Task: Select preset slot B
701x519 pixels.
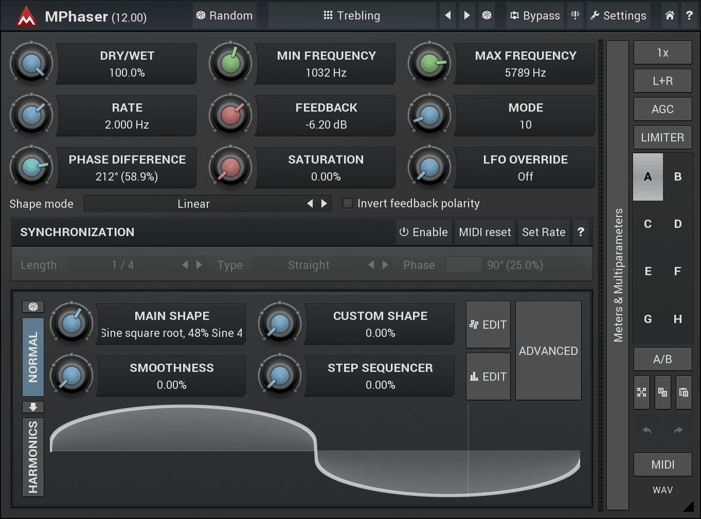Action: point(677,177)
